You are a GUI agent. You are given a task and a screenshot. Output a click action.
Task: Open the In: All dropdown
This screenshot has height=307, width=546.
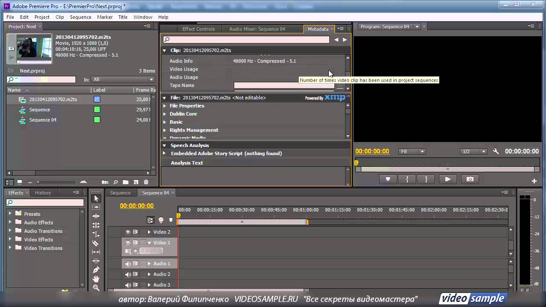(123, 80)
